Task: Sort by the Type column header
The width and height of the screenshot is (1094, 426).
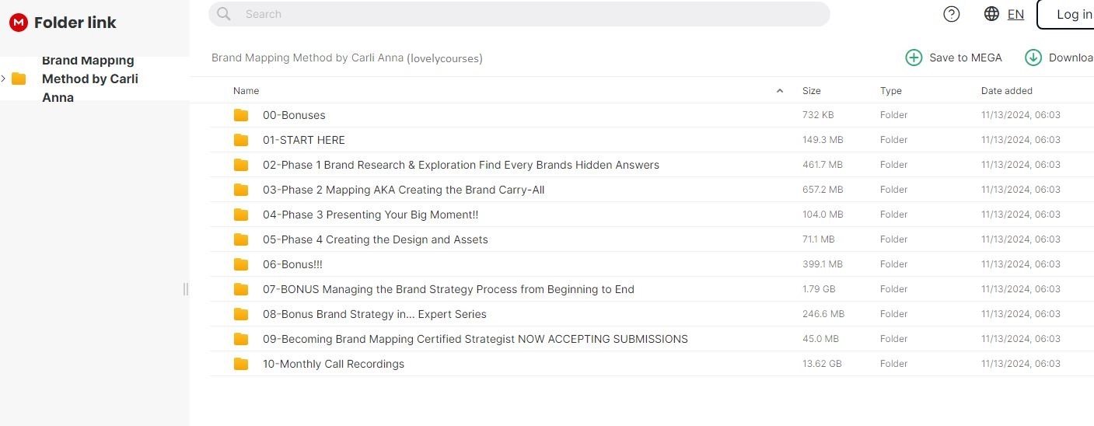Action: (890, 91)
